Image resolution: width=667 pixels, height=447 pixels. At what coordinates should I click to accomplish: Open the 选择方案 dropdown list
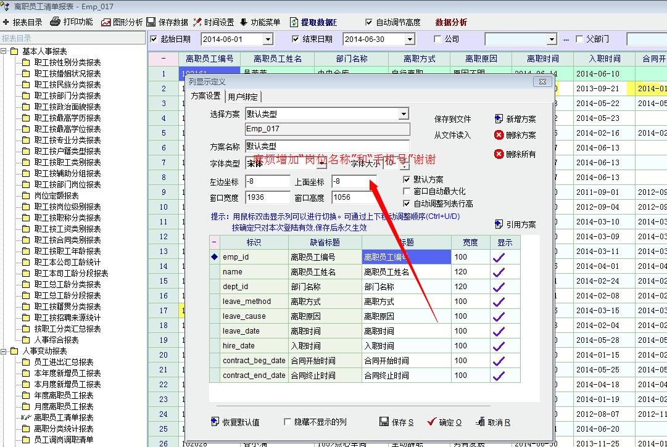(x=404, y=114)
